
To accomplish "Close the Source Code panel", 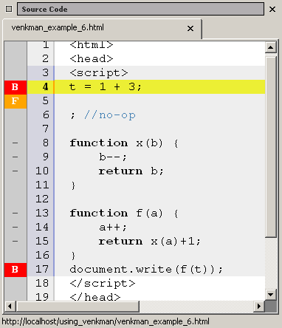I will (x=272, y=10).
